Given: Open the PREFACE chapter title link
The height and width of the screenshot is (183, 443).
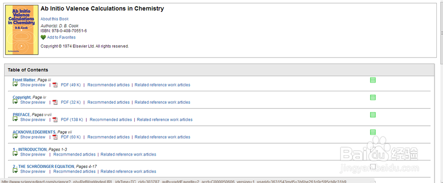Looking at the screenshot, I should point(21,115).
